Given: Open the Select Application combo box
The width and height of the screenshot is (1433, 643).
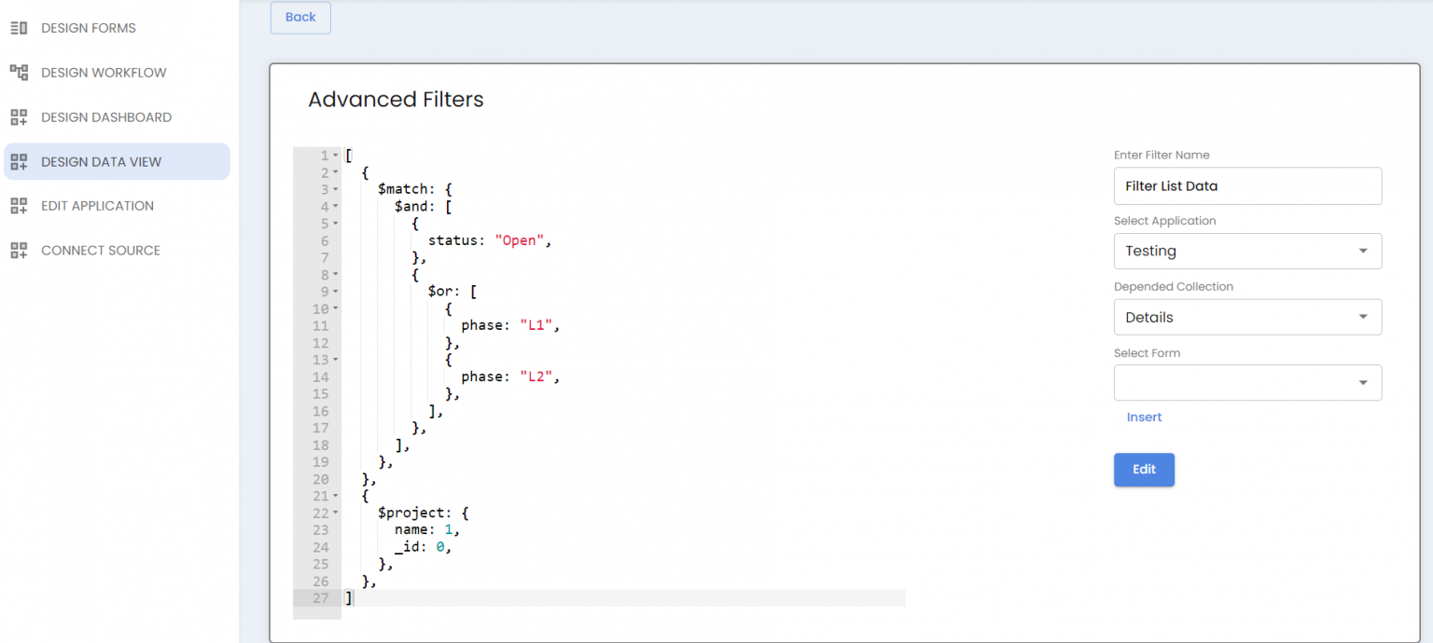Looking at the screenshot, I should pyautogui.click(x=1247, y=251).
